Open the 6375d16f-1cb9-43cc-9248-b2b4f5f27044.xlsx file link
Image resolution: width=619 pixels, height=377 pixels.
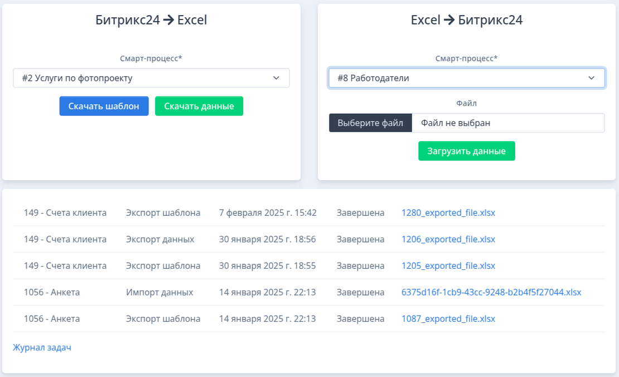click(x=491, y=292)
